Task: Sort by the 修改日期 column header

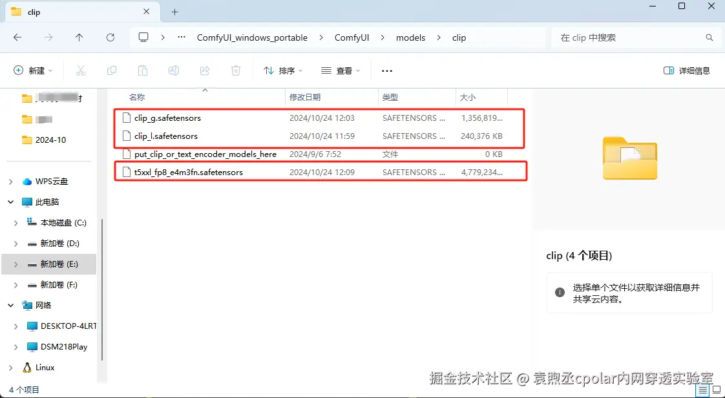Action: pyautogui.click(x=305, y=97)
